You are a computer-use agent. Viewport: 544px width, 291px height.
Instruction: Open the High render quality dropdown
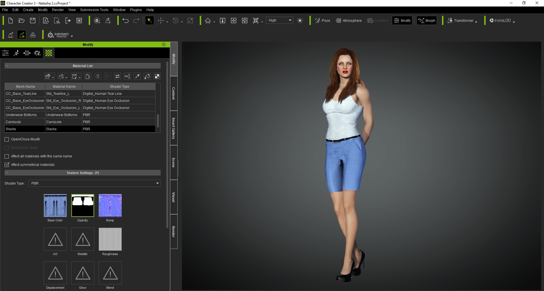279,20
